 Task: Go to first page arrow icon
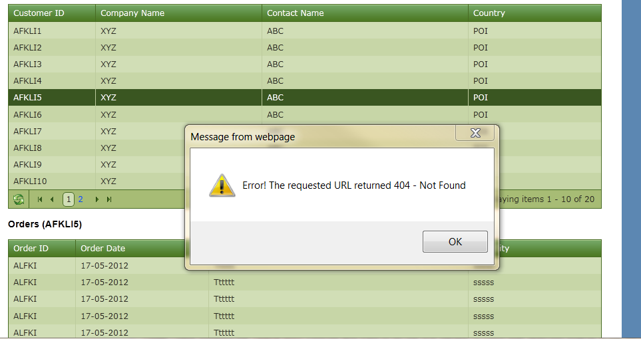click(40, 199)
